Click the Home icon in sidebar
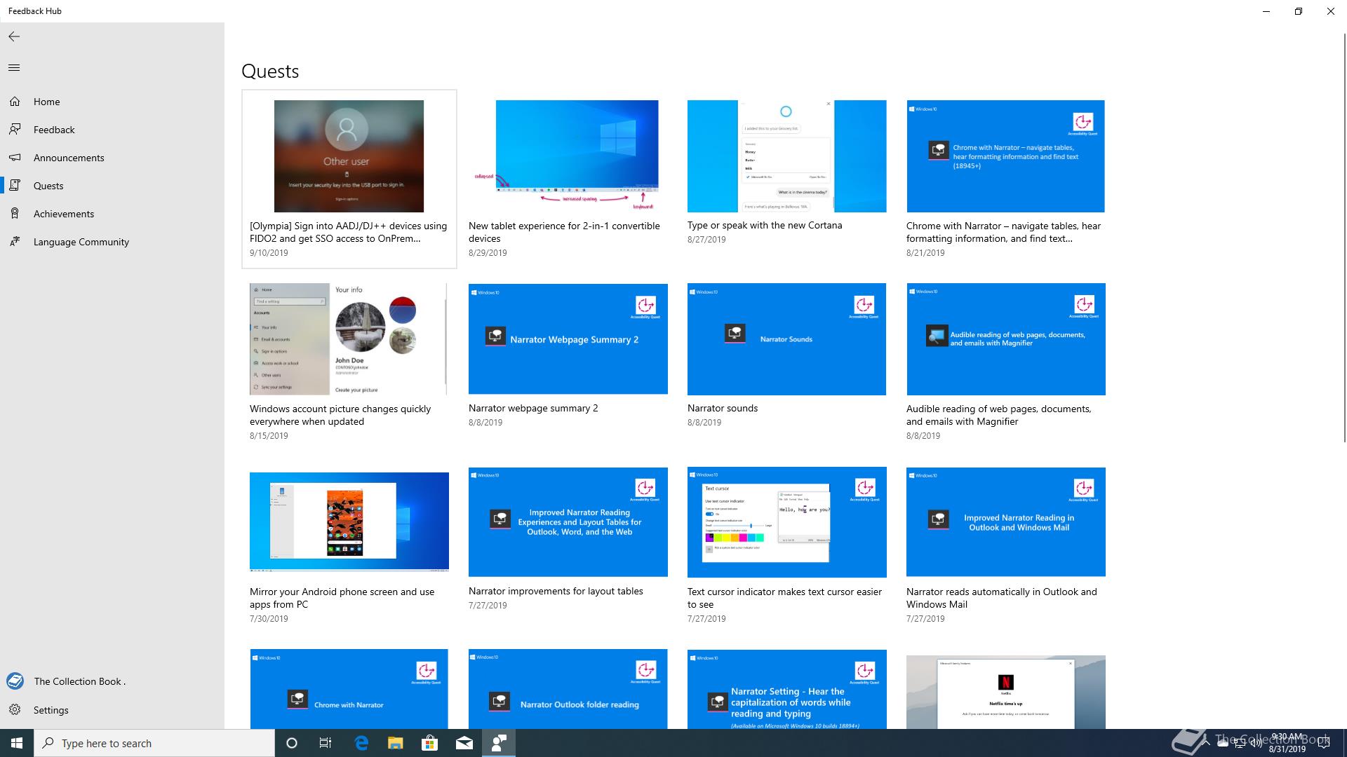This screenshot has width=1347, height=757. [x=15, y=102]
